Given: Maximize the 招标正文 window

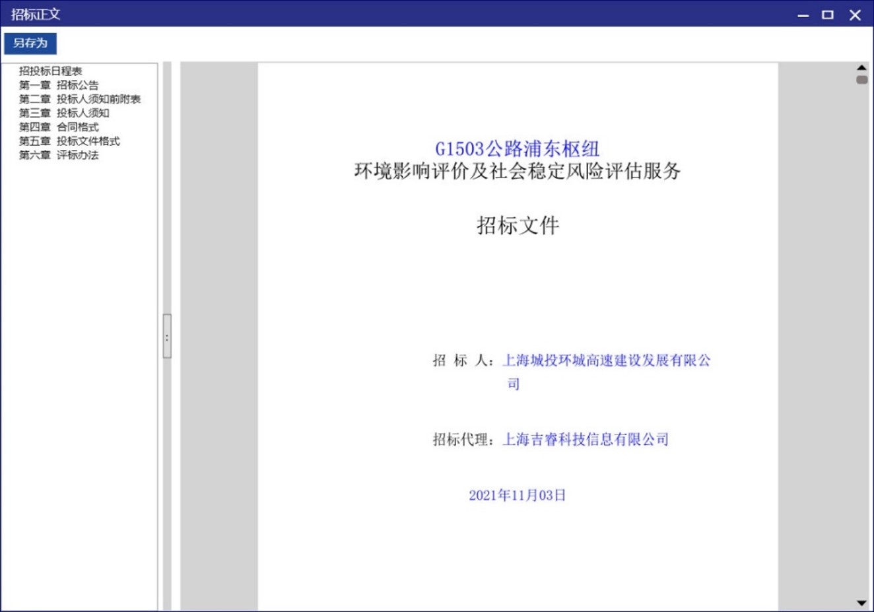Looking at the screenshot, I should pos(828,15).
